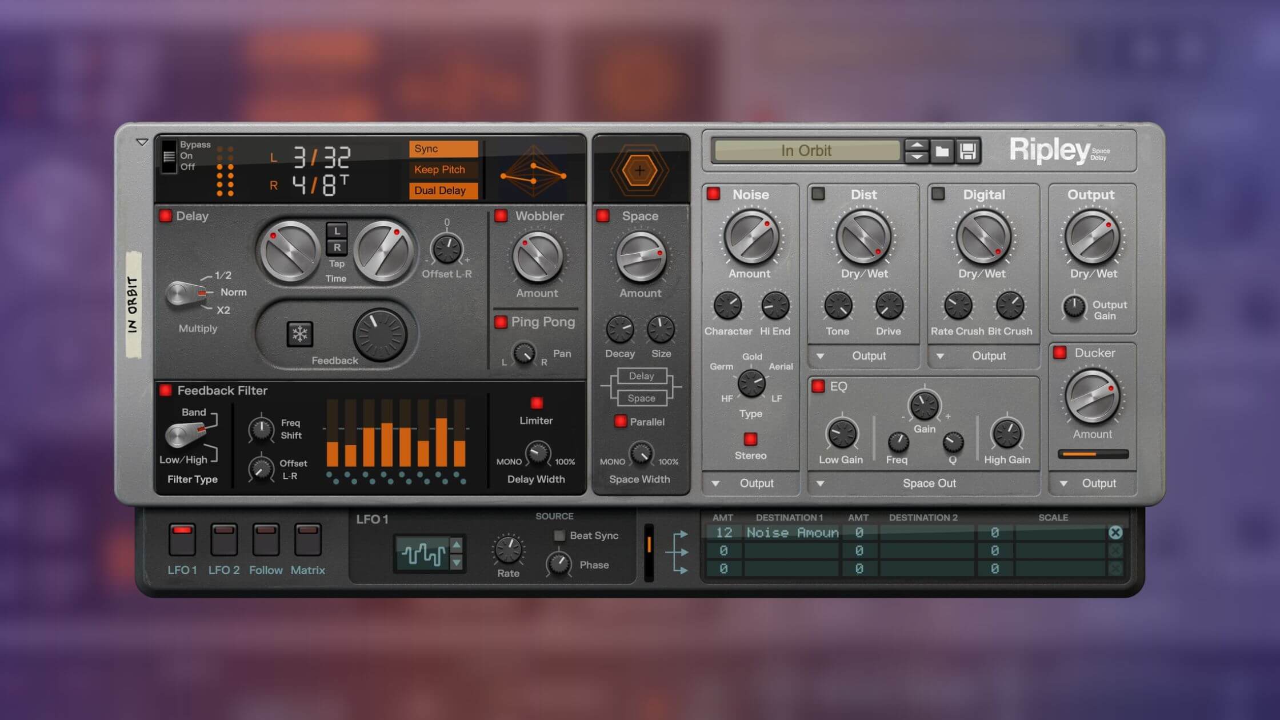The height and width of the screenshot is (720, 1280).
Task: Toggle the Limiter LED
Action: point(537,403)
